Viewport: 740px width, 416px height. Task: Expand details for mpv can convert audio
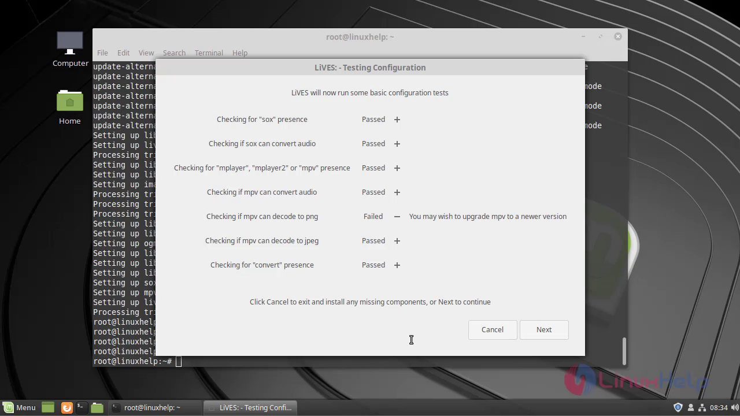[397, 192]
